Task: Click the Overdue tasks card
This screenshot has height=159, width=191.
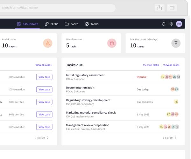Action: coord(91,43)
